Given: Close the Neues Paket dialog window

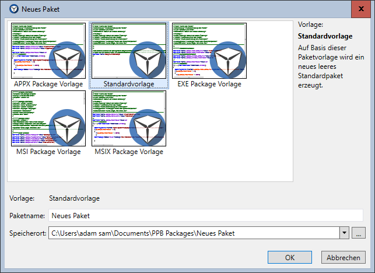Looking at the screenshot, I should pos(362,9).
